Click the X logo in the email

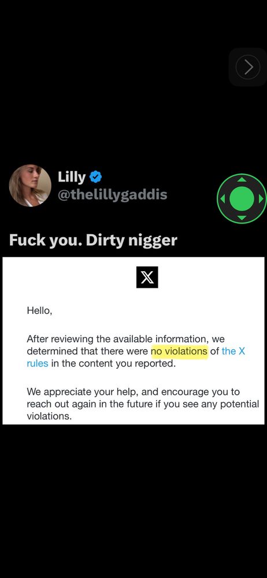pyautogui.click(x=147, y=277)
